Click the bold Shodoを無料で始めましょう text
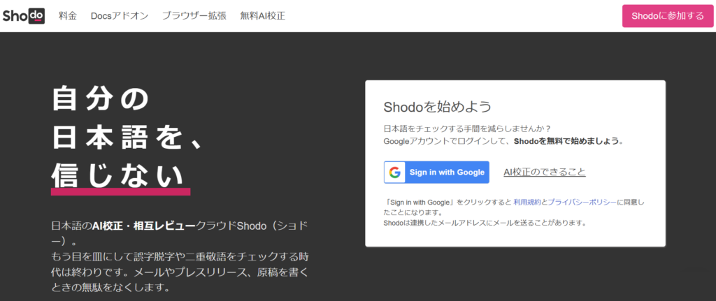Image resolution: width=716 pixels, height=301 pixels. tap(568, 140)
